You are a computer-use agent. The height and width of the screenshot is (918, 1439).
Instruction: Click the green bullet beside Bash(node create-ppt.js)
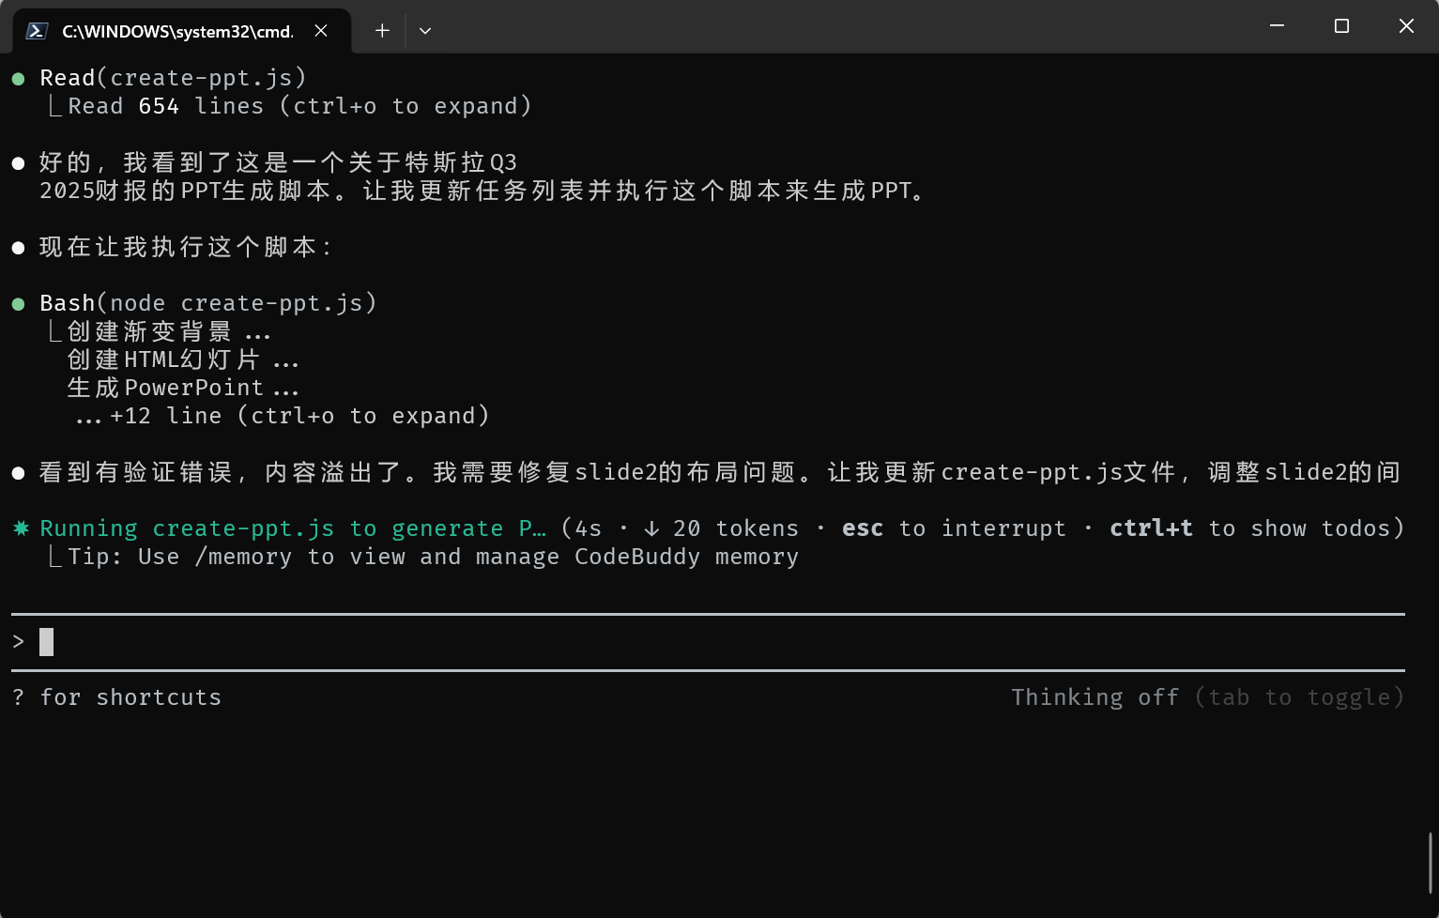[x=18, y=304]
